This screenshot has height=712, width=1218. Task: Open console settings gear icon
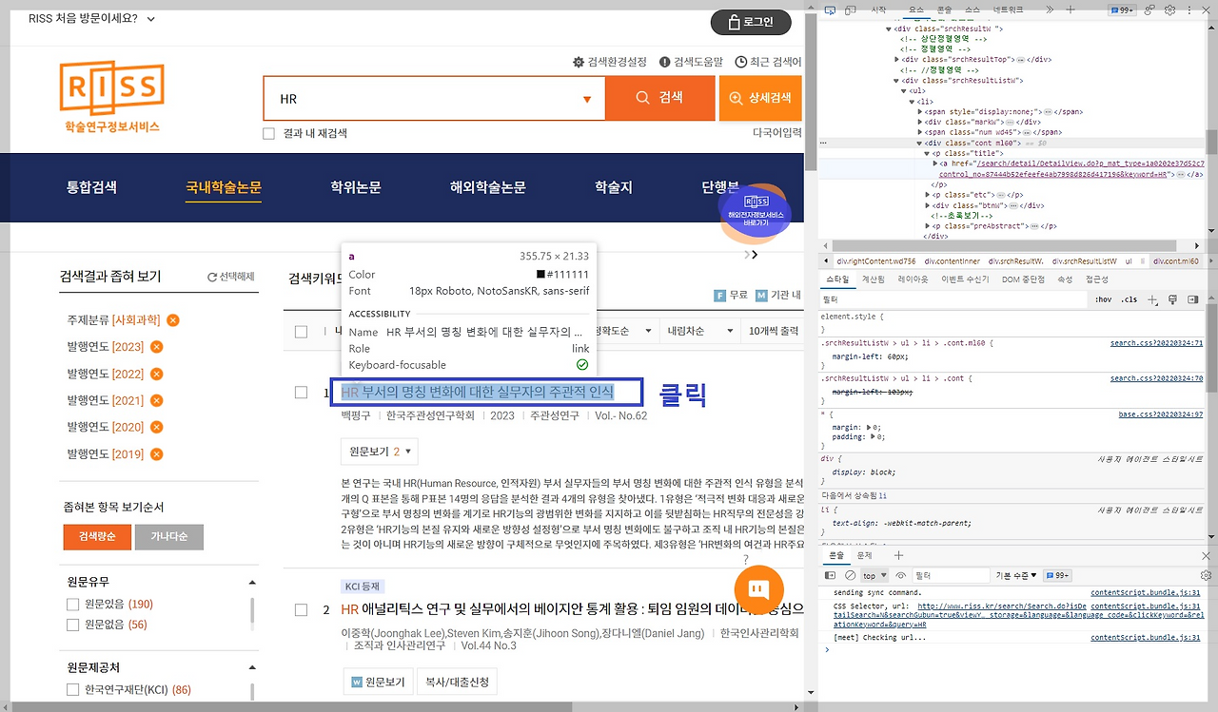coord(1206,575)
